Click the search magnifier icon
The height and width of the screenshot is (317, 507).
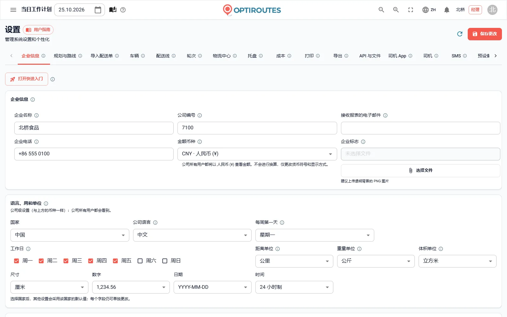click(x=381, y=10)
